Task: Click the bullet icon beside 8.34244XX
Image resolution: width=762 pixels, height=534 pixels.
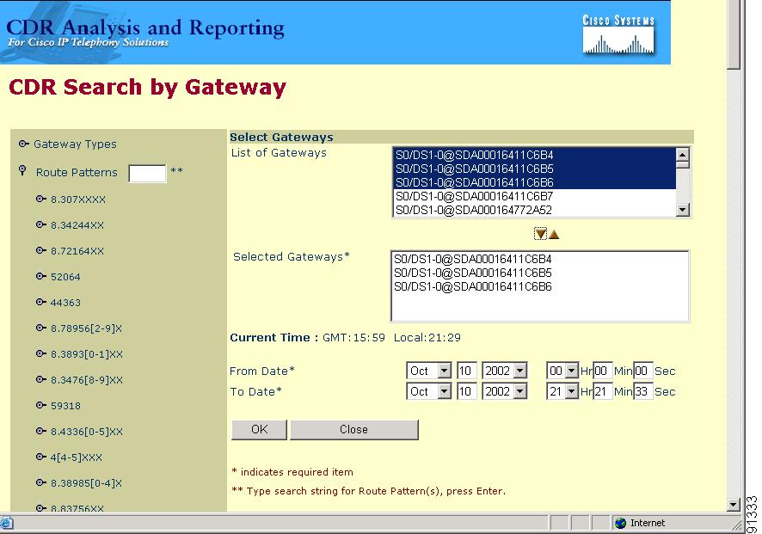Action: 40,224
